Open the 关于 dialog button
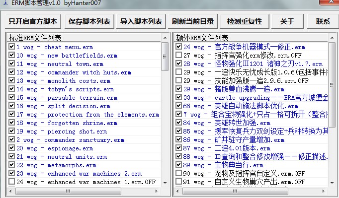339x198 pixels. pos(287,21)
